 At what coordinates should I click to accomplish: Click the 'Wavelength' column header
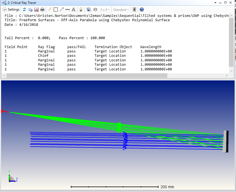pos(151,47)
